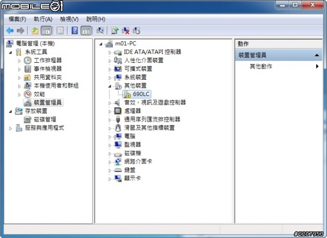
Task: Select 效能 item
Action: click(39, 94)
